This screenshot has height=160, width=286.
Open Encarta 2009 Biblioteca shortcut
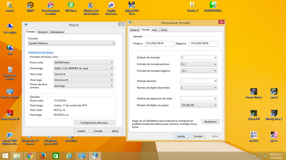coord(10,138)
